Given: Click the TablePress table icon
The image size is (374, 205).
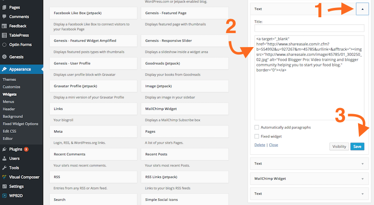Looking at the screenshot, I should [x=4, y=35].
